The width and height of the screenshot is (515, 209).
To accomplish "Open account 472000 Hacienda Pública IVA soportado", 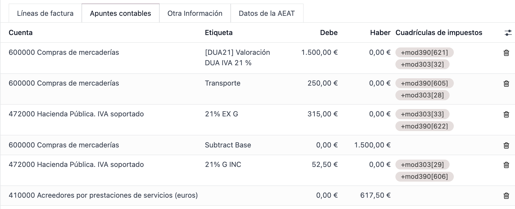I will click(x=76, y=114).
